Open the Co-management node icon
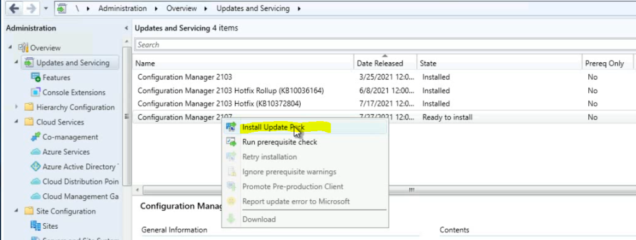This screenshot has width=636, height=240. pyautogui.click(x=35, y=137)
